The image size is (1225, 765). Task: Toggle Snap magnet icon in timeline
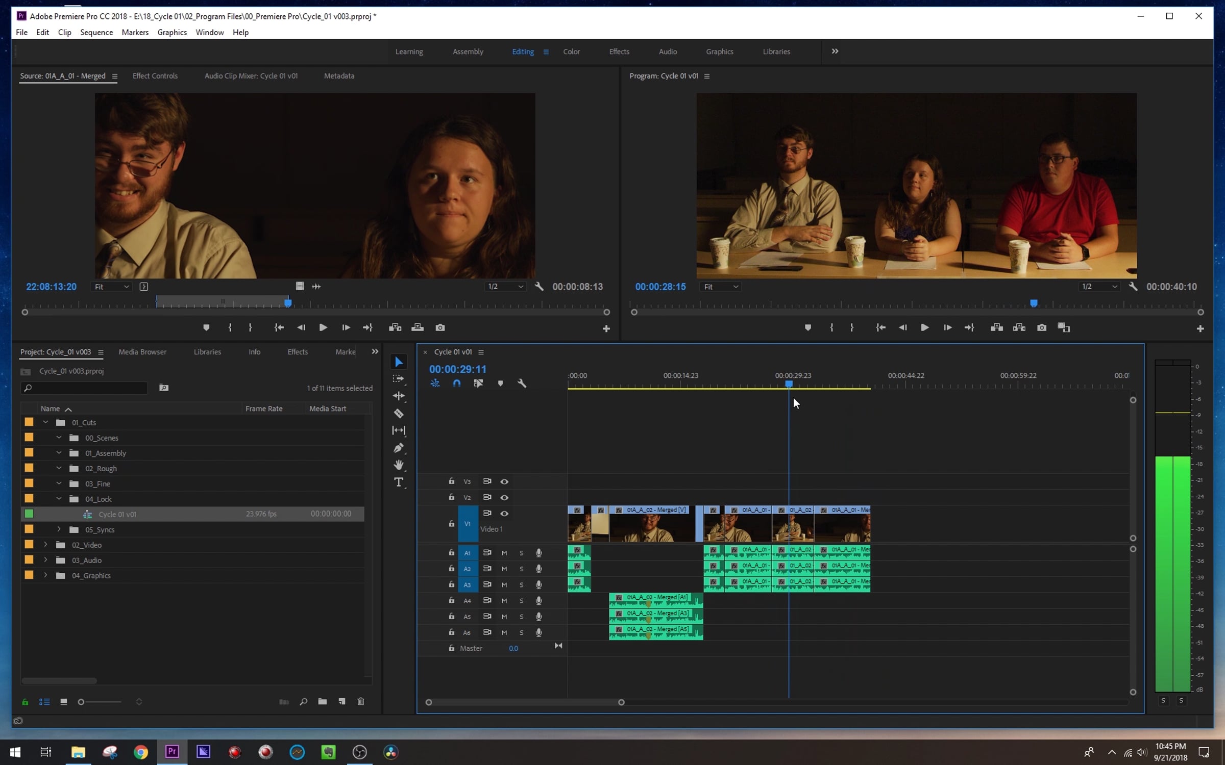click(x=457, y=383)
